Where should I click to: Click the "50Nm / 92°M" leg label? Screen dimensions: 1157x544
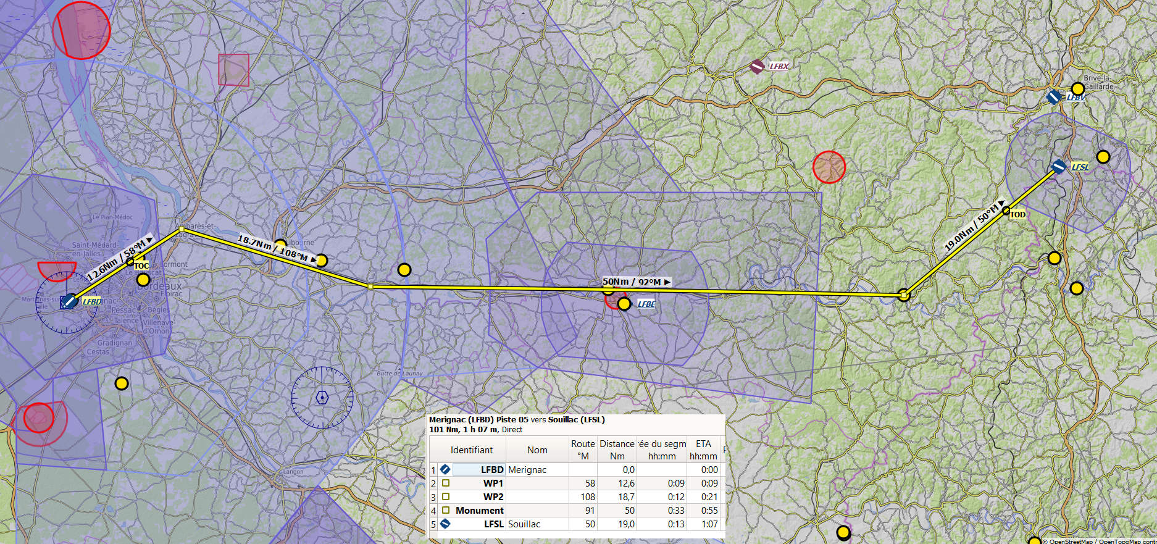[x=637, y=282]
